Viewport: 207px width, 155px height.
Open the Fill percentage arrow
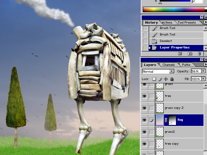pos(203,79)
